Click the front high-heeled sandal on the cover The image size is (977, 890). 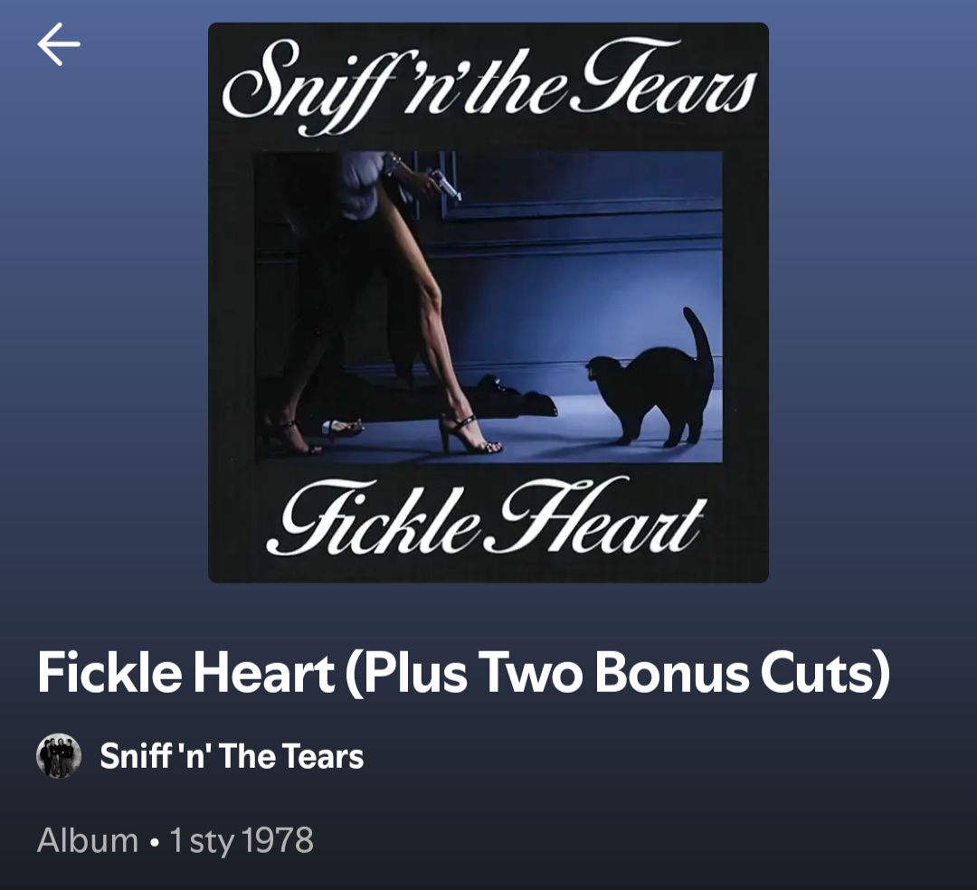click(x=470, y=434)
